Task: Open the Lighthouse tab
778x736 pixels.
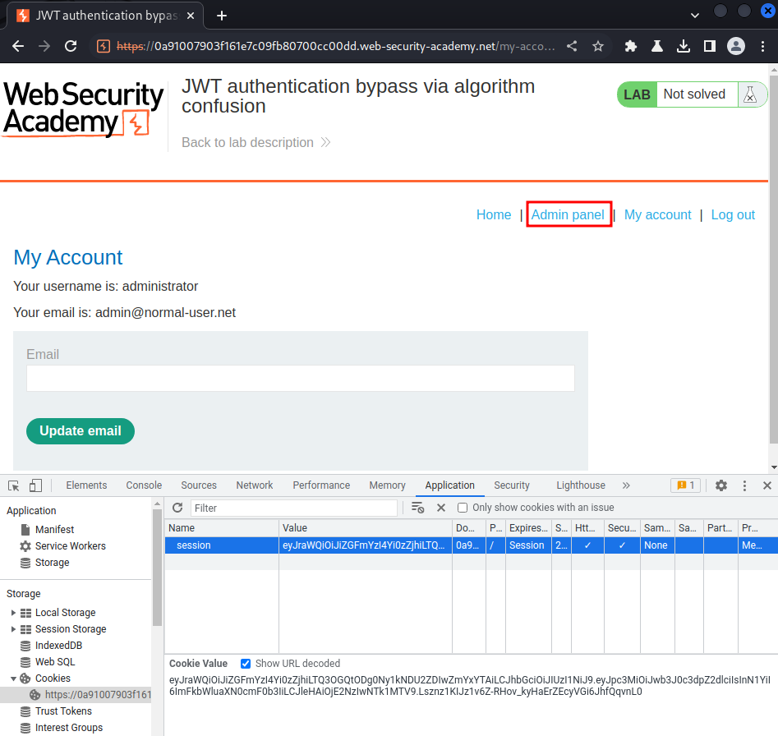Action: click(x=581, y=485)
